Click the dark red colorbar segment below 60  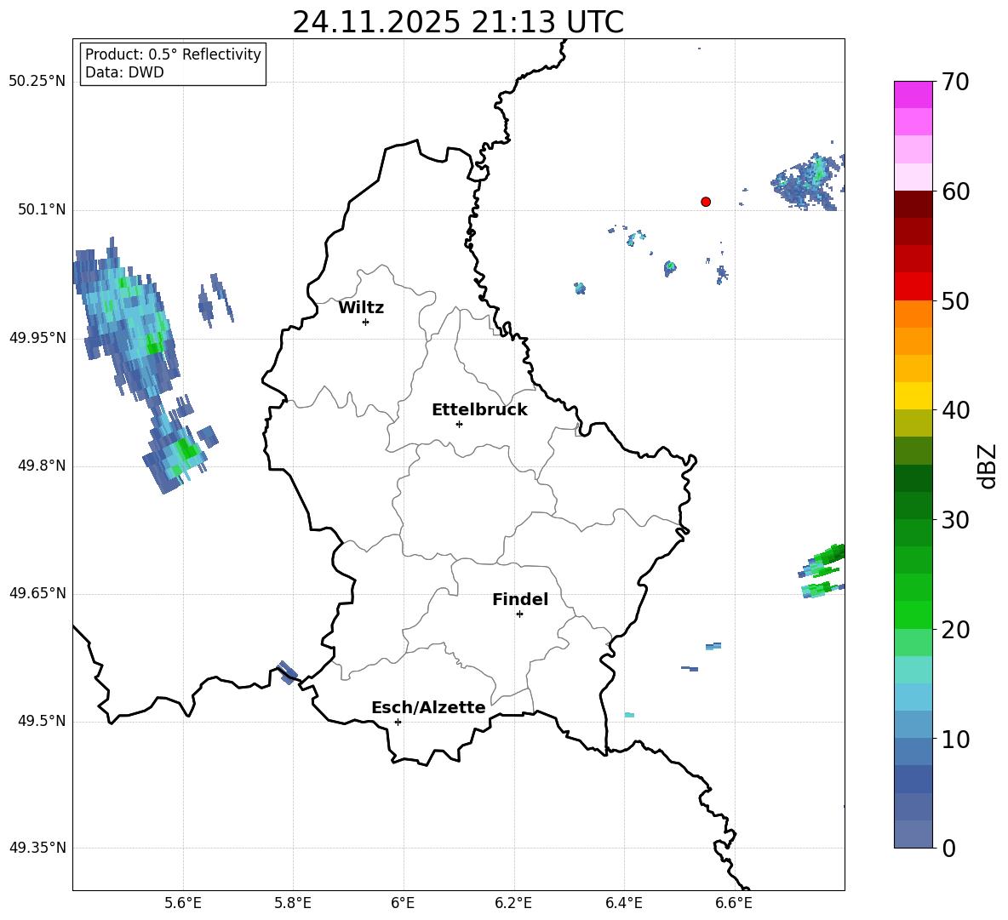click(913, 204)
